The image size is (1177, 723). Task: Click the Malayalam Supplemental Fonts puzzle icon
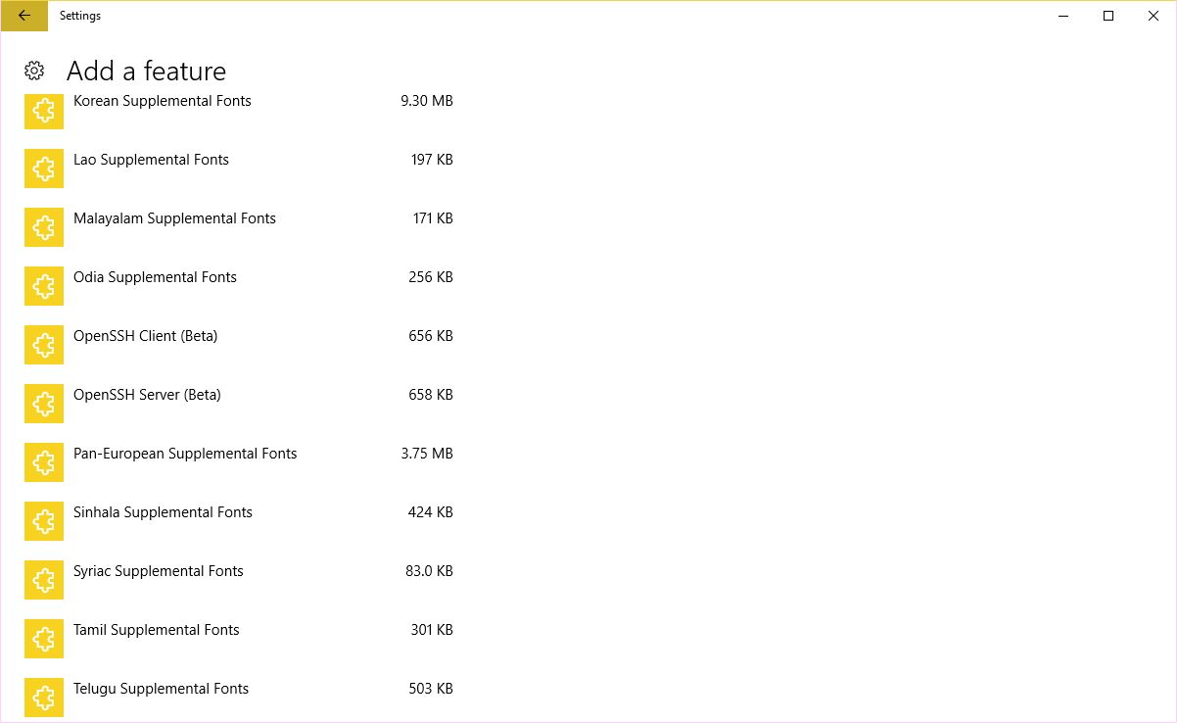(44, 227)
